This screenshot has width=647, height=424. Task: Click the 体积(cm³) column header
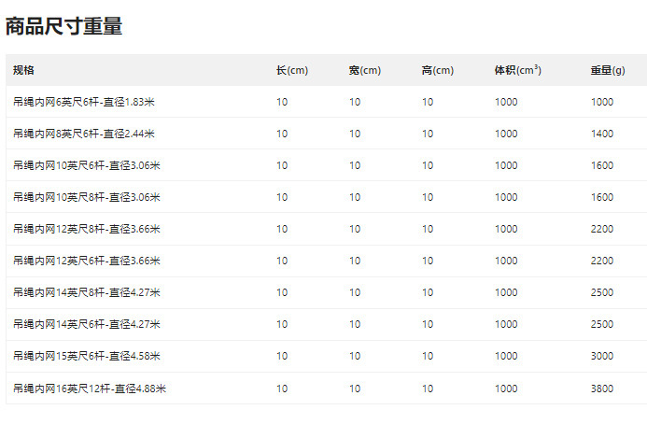pyautogui.click(x=517, y=70)
